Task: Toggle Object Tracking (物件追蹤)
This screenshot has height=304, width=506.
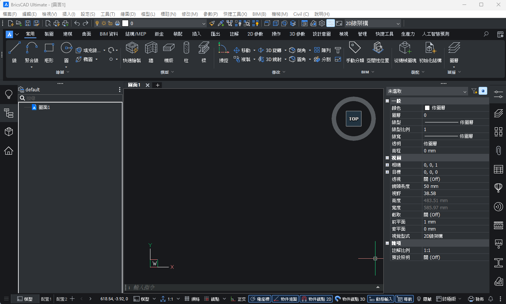Action: coord(285,299)
